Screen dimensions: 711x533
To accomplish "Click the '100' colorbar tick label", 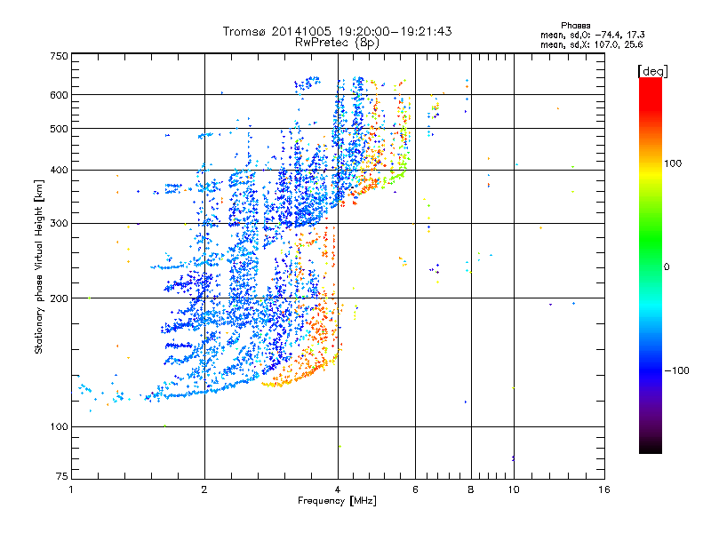I will [673, 163].
